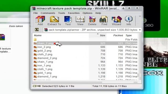Click the PNG icon beside diamond_1.png
168x94 pixels.
(x=35, y=77)
